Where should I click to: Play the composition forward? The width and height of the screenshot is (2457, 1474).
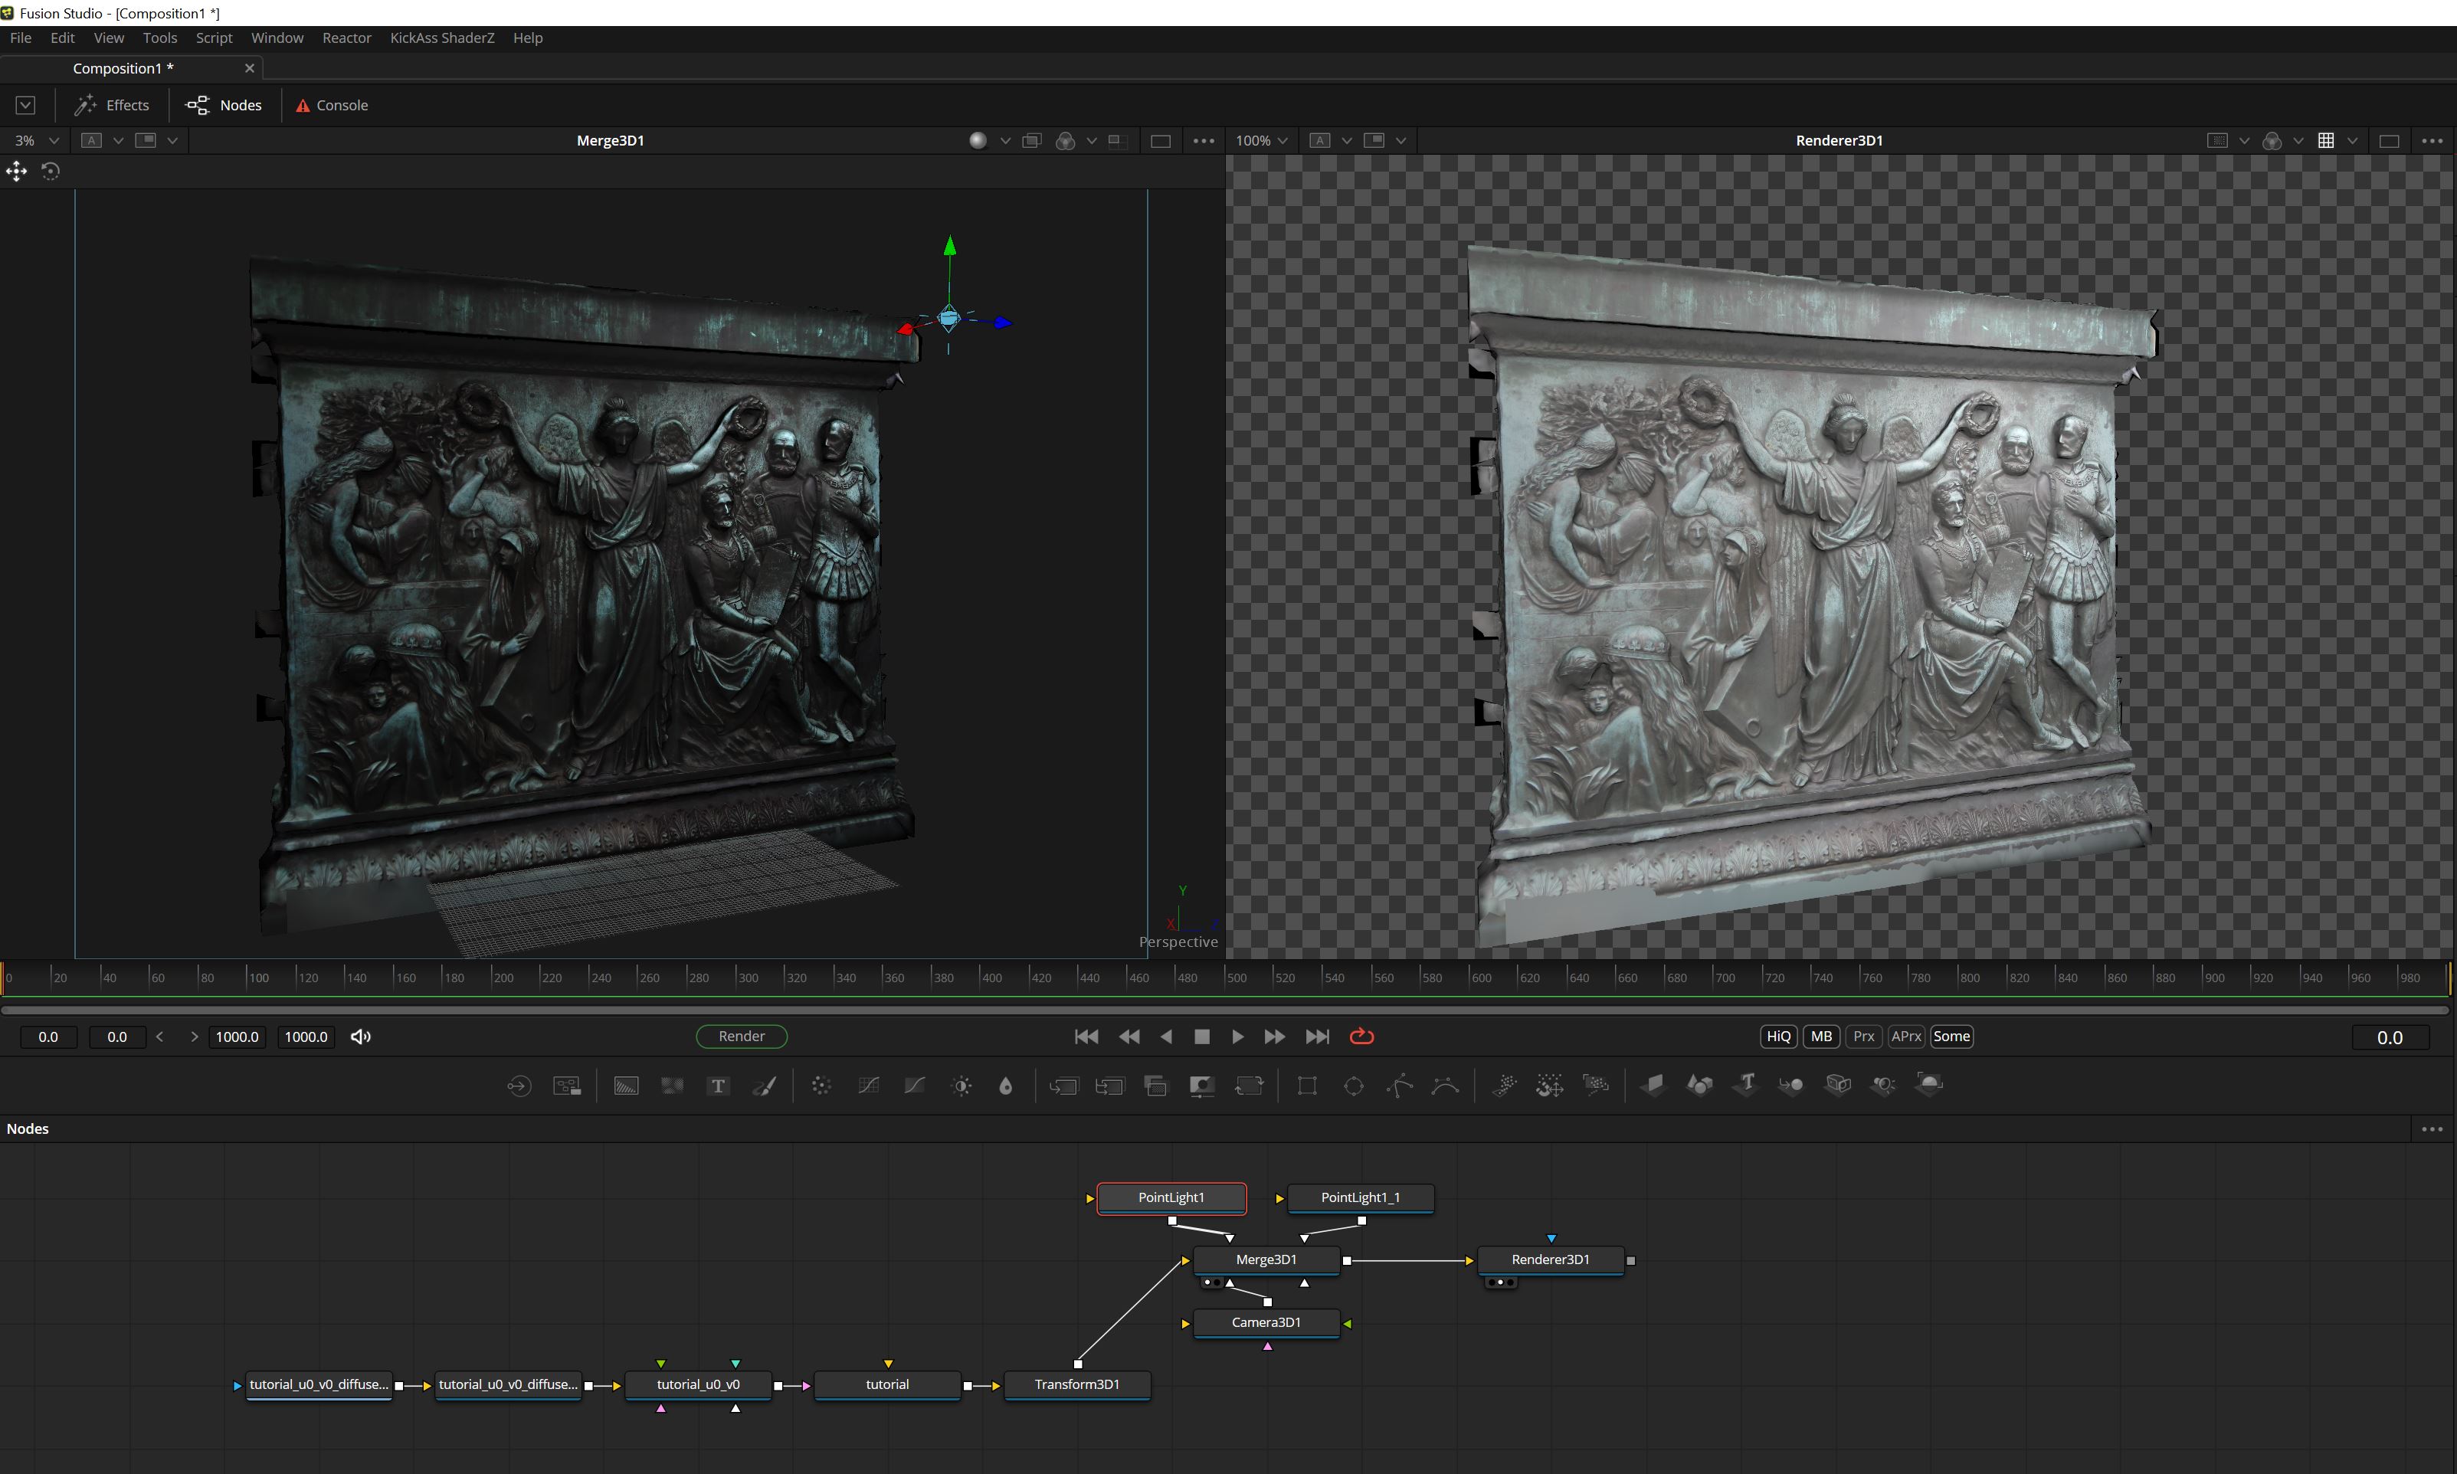1237,1036
